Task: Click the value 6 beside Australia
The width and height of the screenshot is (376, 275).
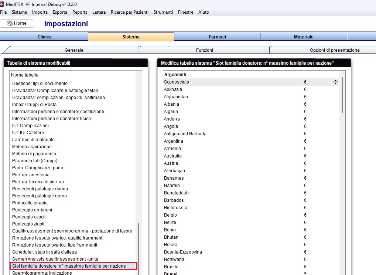Action: pyautogui.click(x=305, y=156)
